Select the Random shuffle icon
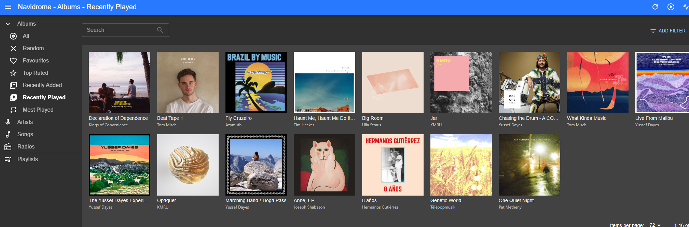689x227 pixels. click(13, 48)
